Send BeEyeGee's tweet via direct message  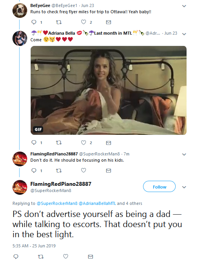(108, 22)
